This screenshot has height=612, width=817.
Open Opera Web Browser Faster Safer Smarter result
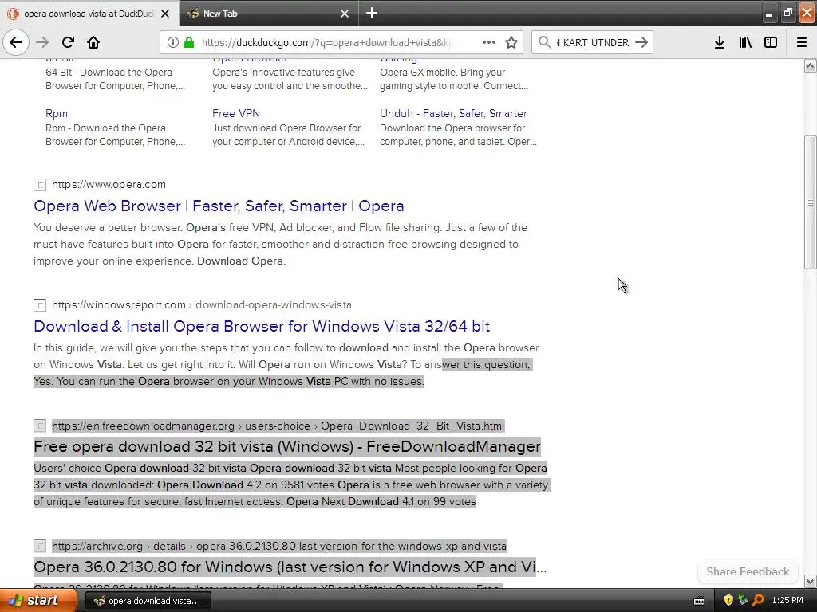pos(219,206)
